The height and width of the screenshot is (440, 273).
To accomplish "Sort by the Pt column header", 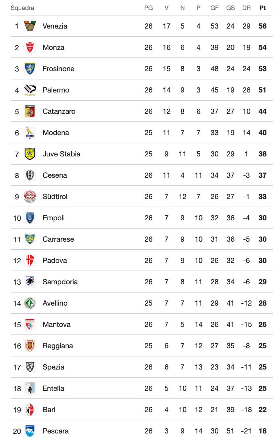I will (x=262, y=8).
